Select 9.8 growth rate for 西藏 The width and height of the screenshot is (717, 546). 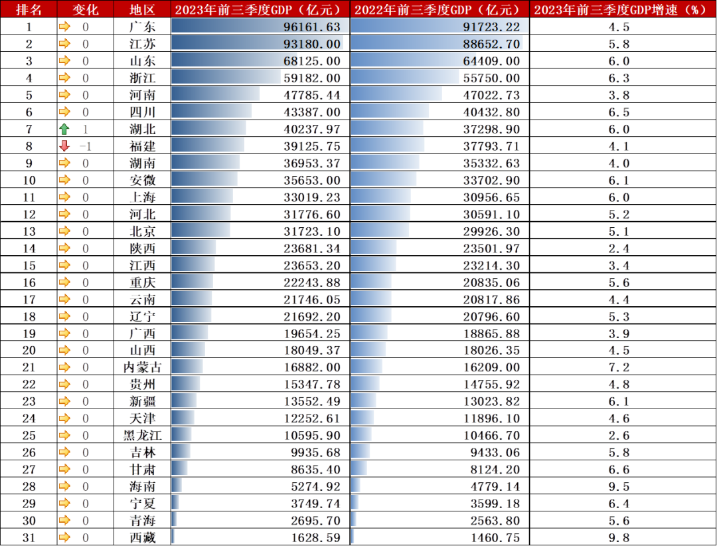[619, 538]
